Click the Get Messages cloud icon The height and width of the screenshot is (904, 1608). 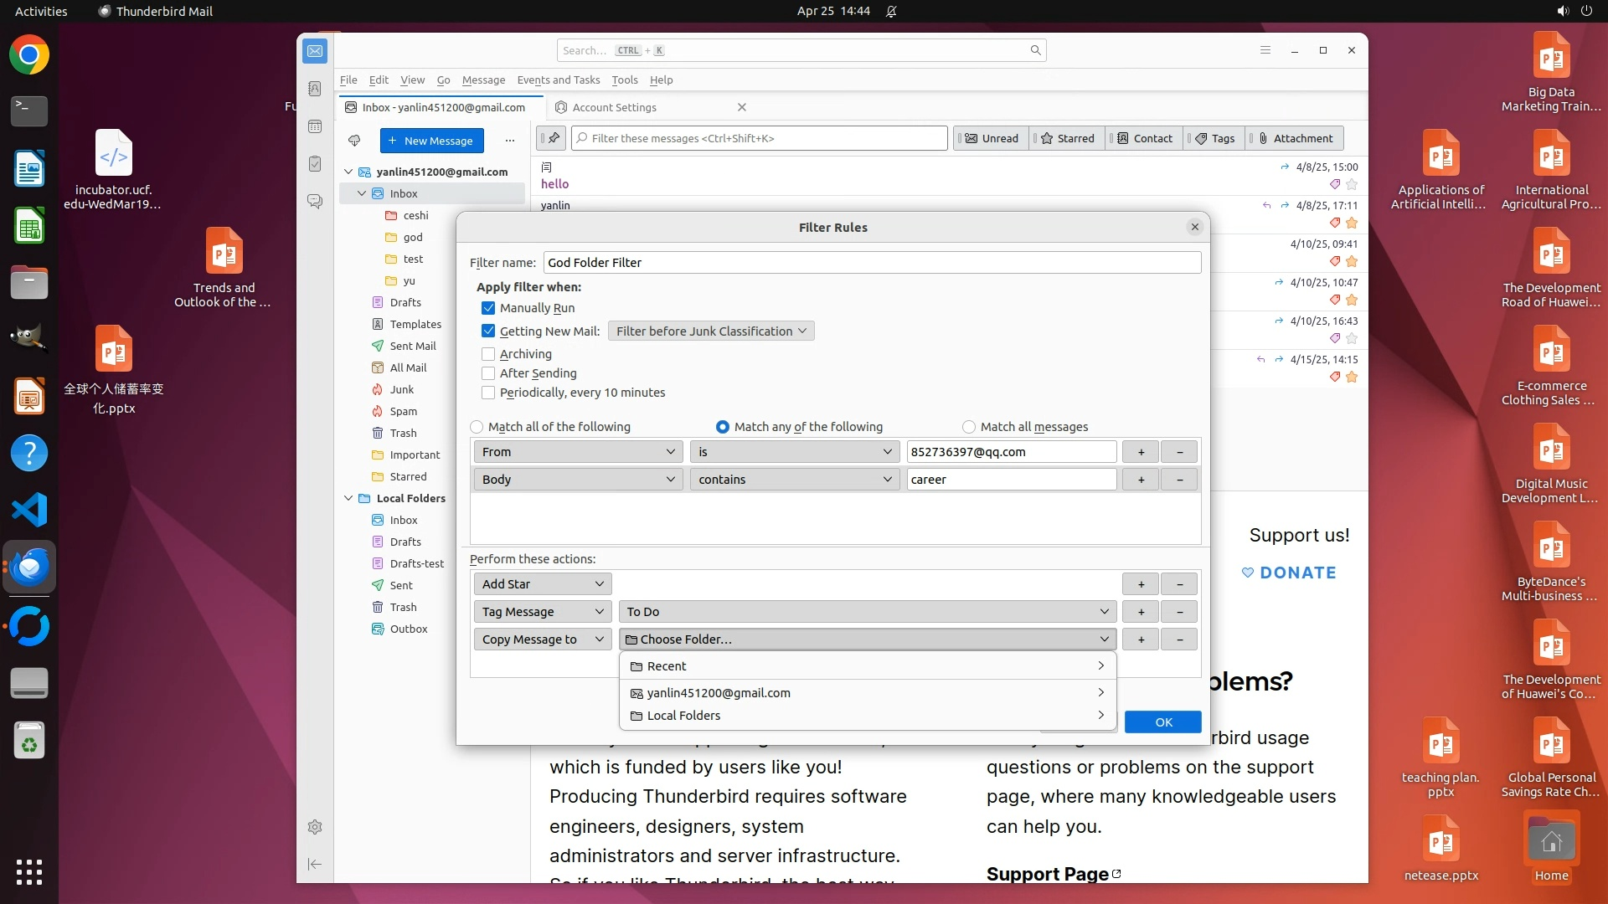[x=354, y=141]
